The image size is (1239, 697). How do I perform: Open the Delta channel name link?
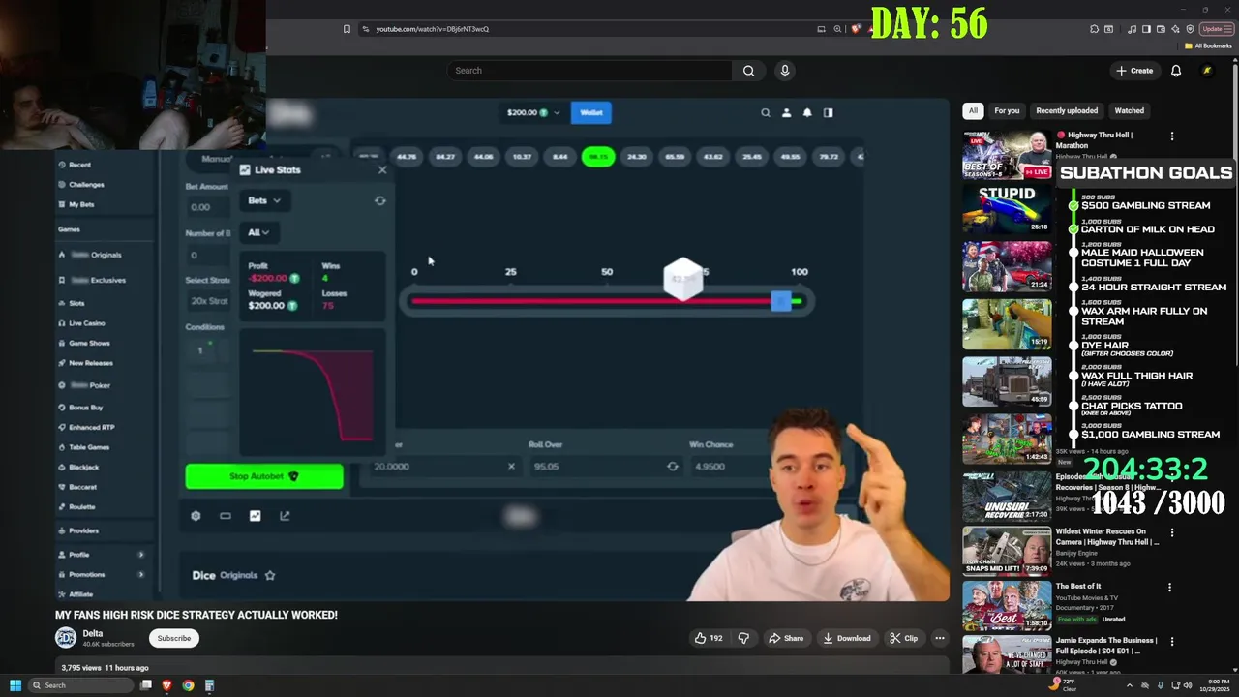tap(93, 633)
